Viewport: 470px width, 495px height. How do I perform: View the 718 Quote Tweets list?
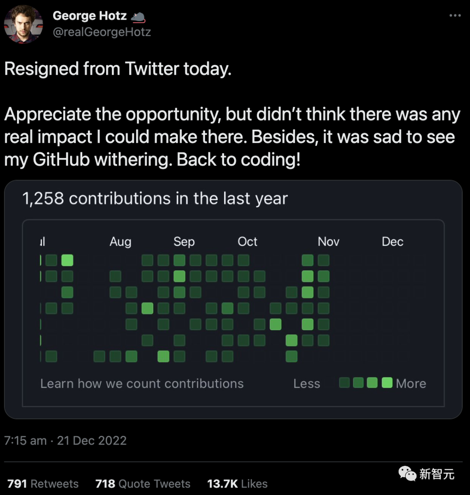coord(143,484)
